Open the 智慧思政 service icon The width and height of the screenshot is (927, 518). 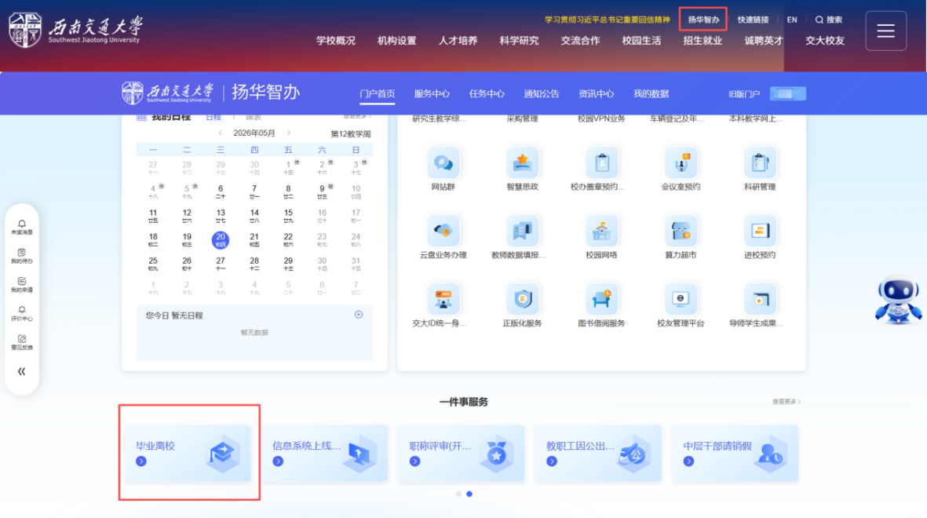click(x=522, y=162)
